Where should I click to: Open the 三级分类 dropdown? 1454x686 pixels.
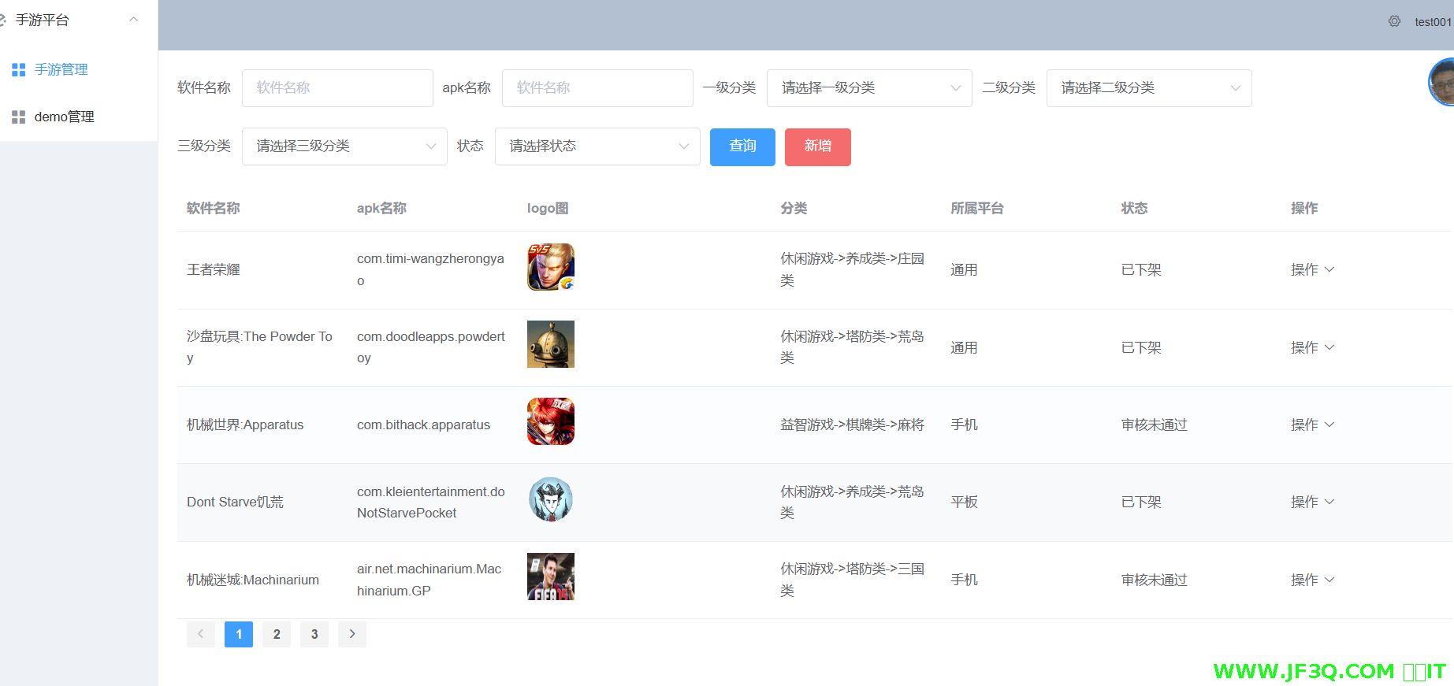click(x=344, y=146)
